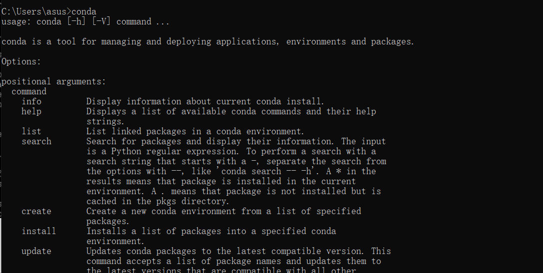Click 'List linked packages in a conda environment.'
Viewport: 543px width, 273px height.
coord(195,131)
